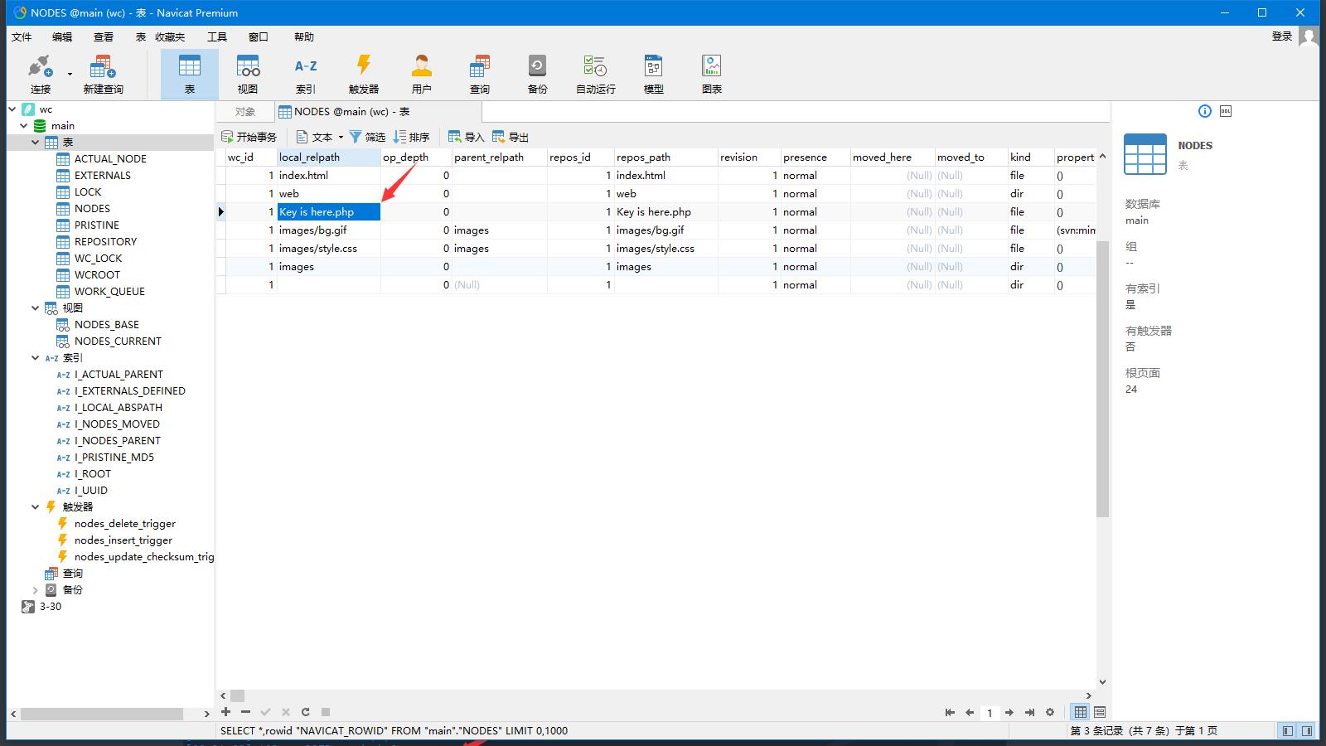1326x746 pixels.
Task: Switch to grid view
Action: coord(1081,712)
